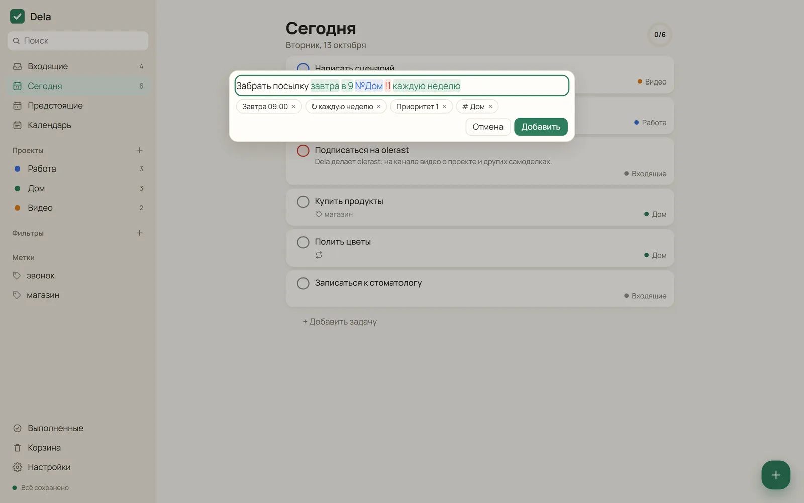The image size is (804, 503).
Task: Click the plus icon next to Проекты
Action: pos(140,150)
